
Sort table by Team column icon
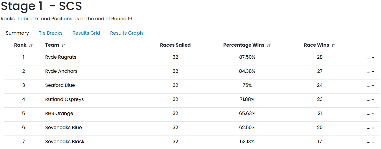(x=63, y=45)
